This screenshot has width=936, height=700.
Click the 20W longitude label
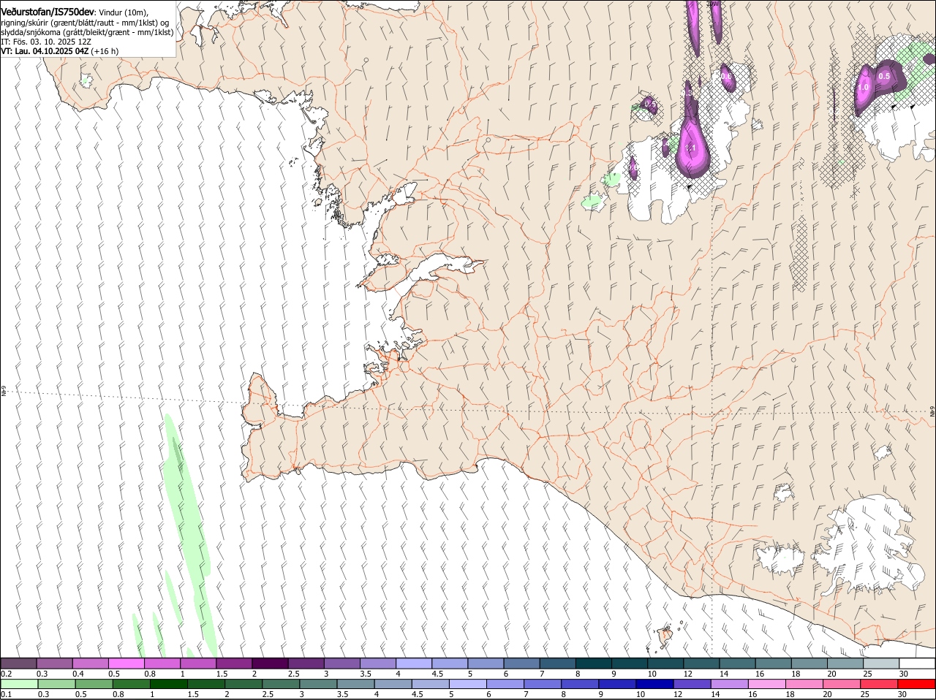tap(713, 4)
